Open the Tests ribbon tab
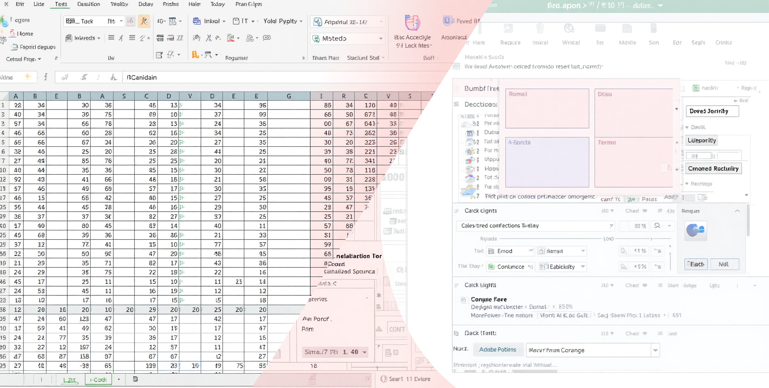The width and height of the screenshot is (769, 388). (x=61, y=4)
